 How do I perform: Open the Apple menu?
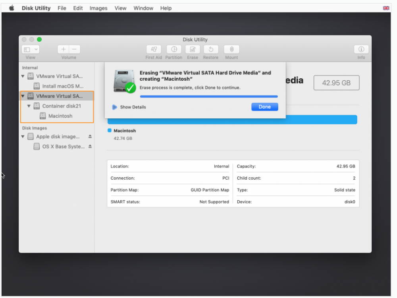click(12, 8)
